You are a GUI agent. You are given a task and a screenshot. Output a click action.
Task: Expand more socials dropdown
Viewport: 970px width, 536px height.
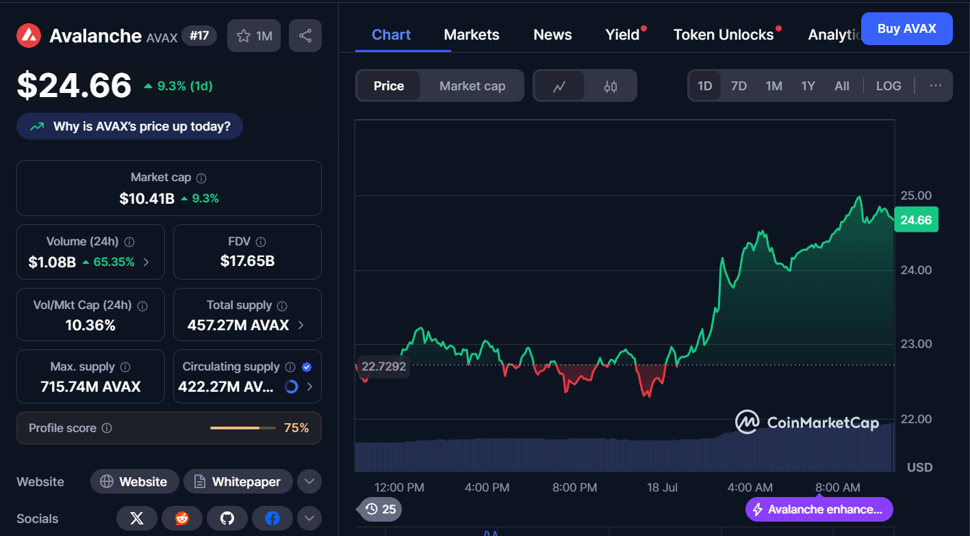[309, 518]
